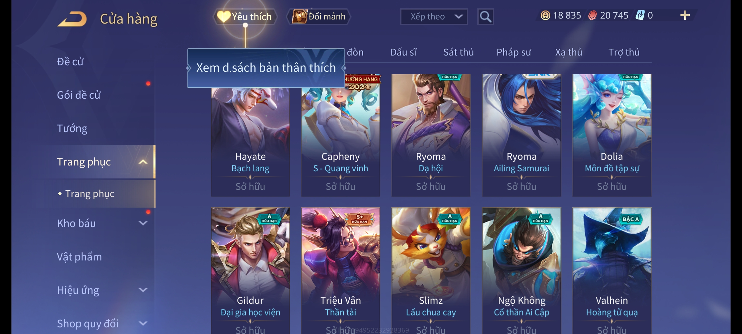
Task: Open the Xếp theo sort dropdown
Action: tap(434, 17)
